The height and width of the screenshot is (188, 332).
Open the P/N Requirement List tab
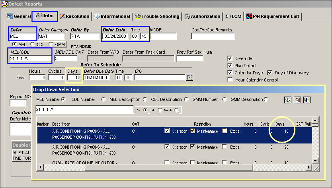point(273,16)
